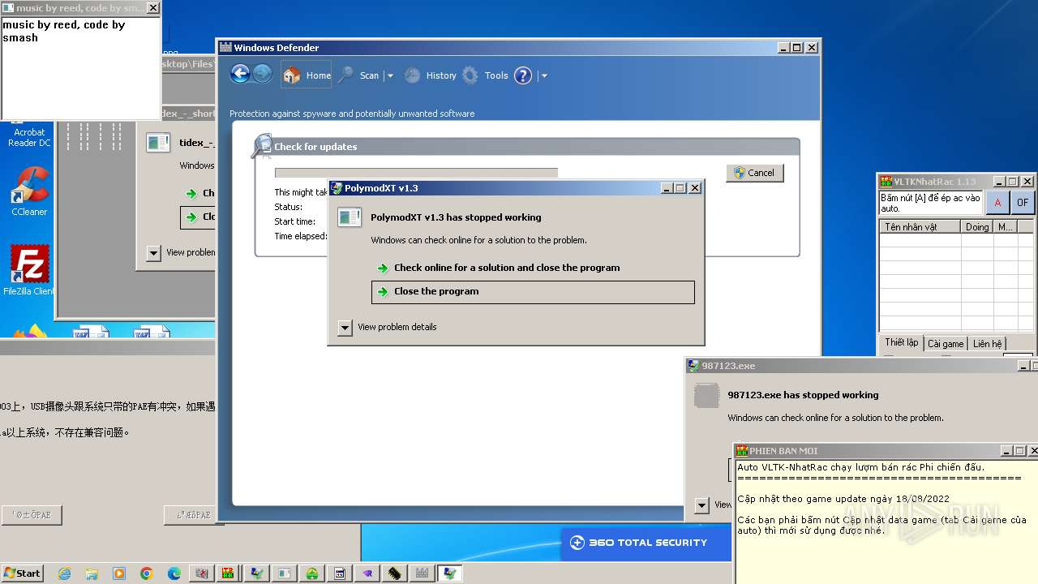
Task: Click the active rightmost taskbar button
Action: pyautogui.click(x=450, y=573)
